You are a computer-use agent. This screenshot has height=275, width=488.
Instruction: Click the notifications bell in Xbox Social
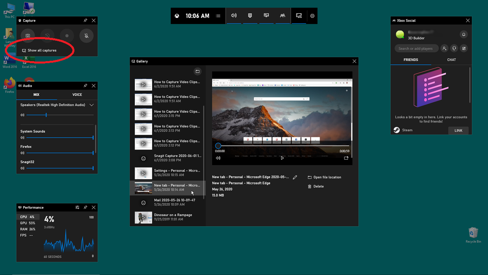click(x=463, y=35)
